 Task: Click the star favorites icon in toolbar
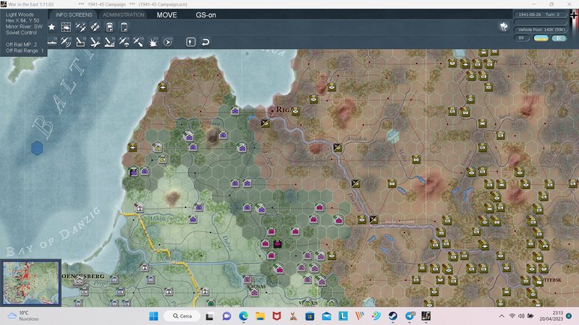coord(51,27)
